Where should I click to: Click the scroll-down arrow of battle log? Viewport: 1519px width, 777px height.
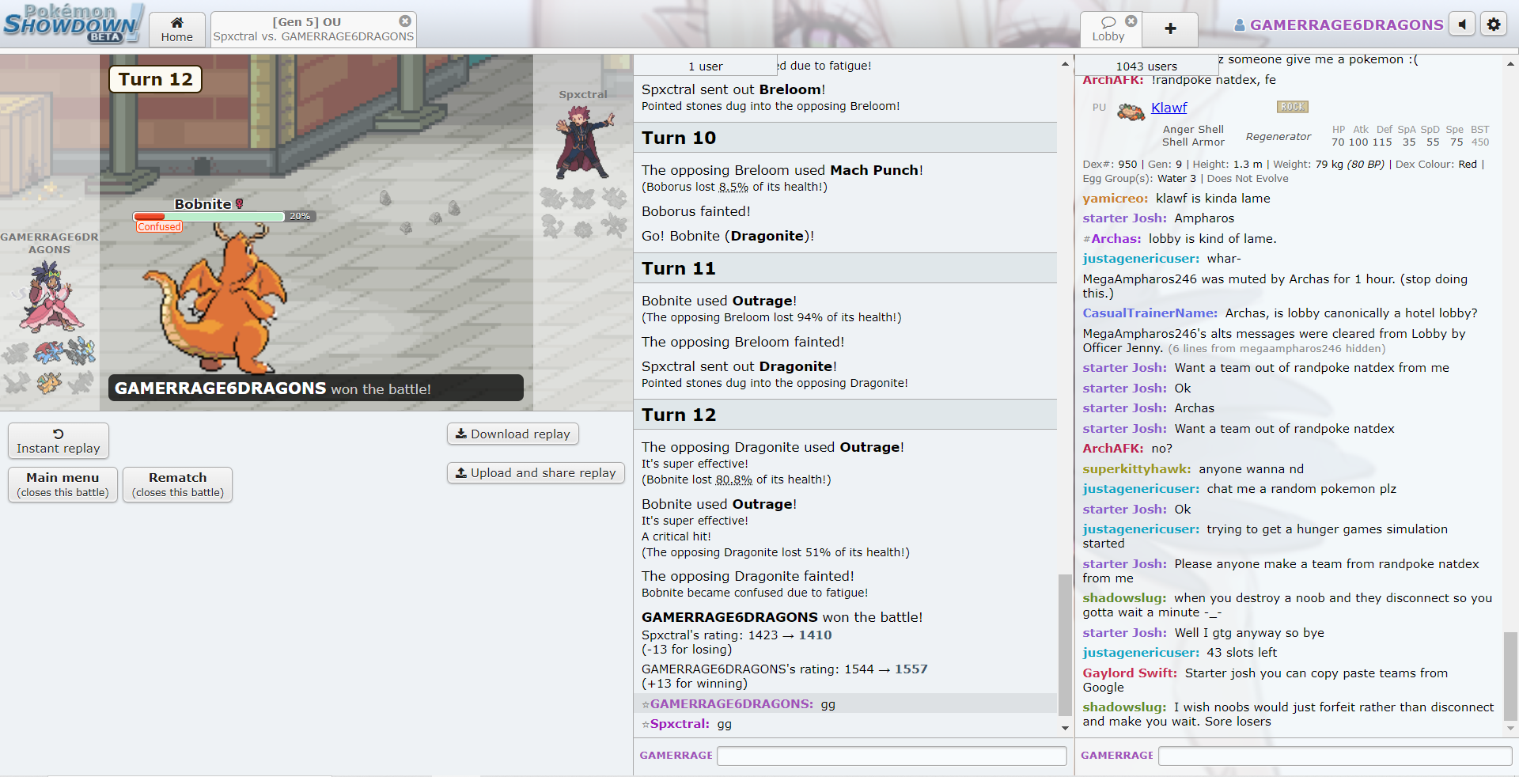(x=1065, y=727)
